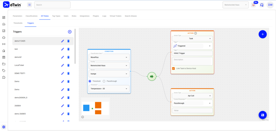Delete the demorbf trigger
Screen dimensions: 276x131
tap(68, 57)
